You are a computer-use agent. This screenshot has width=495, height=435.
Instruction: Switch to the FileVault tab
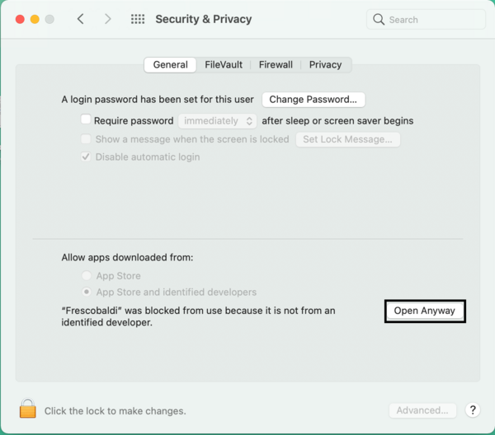click(224, 64)
